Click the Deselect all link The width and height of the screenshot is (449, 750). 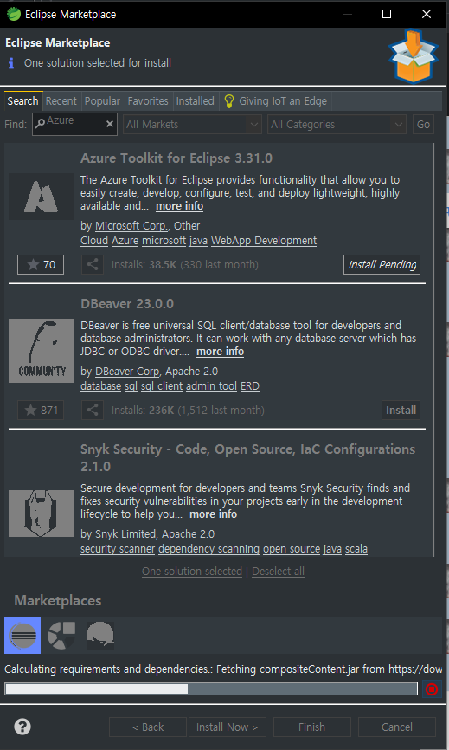point(278,571)
